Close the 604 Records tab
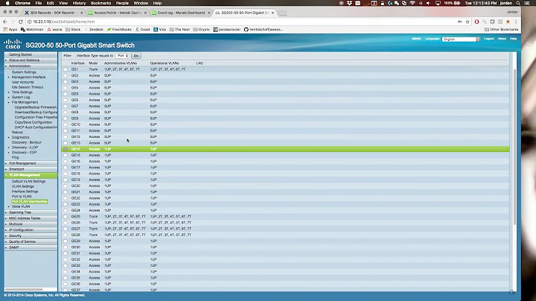The image size is (536, 301). tap(82, 13)
